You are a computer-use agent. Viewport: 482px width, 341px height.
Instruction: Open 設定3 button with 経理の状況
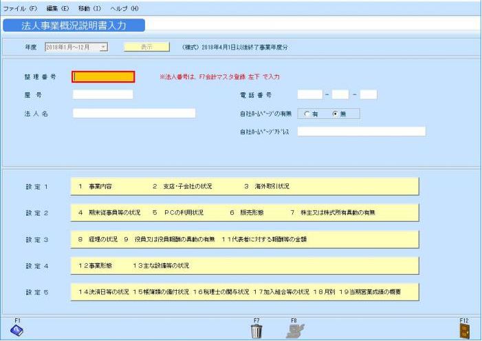tap(245, 239)
